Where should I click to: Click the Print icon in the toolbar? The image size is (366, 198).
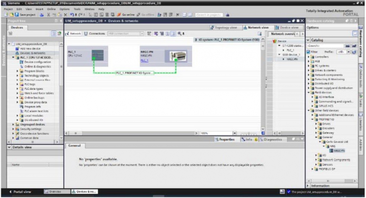(x=42, y=15)
